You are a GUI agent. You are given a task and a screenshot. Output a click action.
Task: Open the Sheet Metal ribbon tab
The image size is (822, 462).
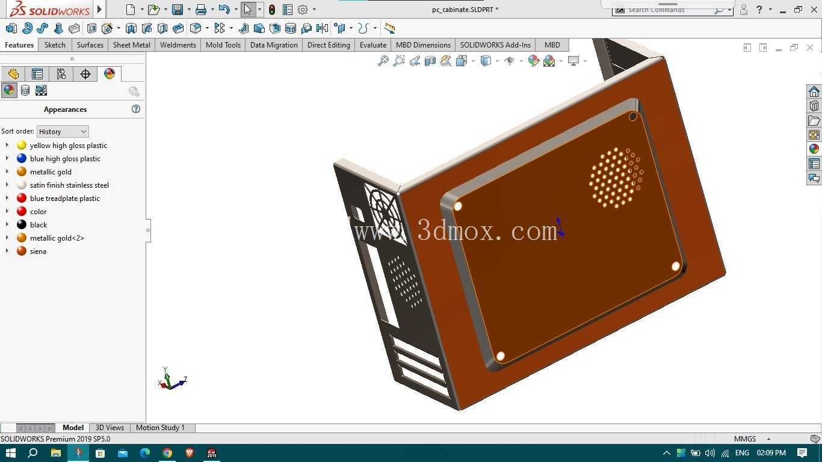pos(132,45)
